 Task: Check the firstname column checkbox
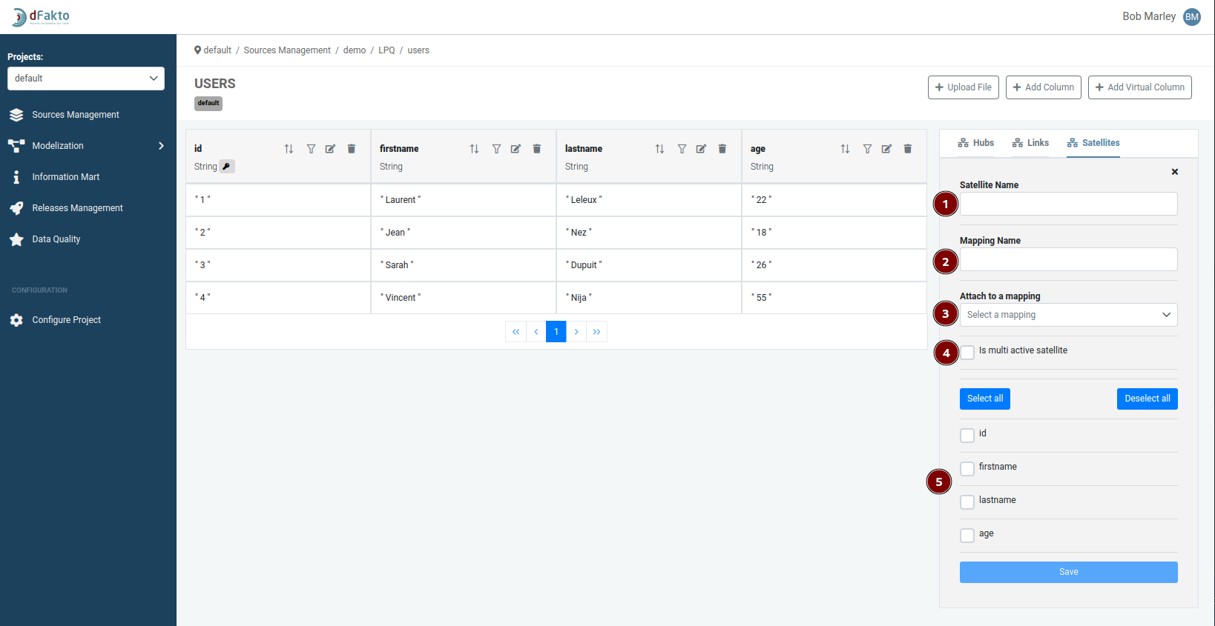(967, 468)
